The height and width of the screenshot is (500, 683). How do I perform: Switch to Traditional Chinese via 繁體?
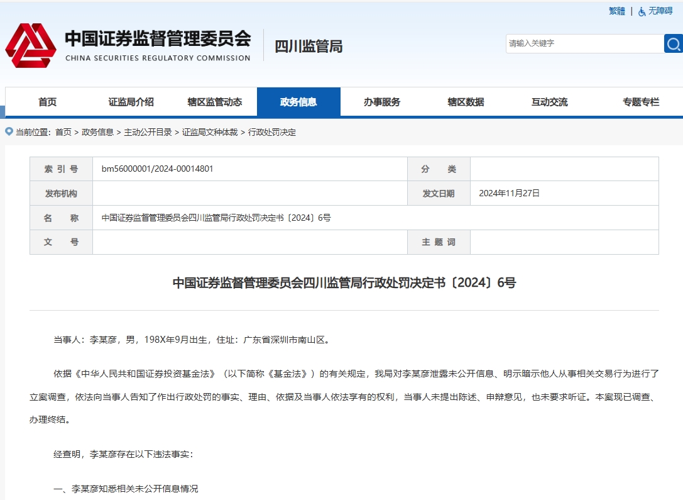(617, 11)
